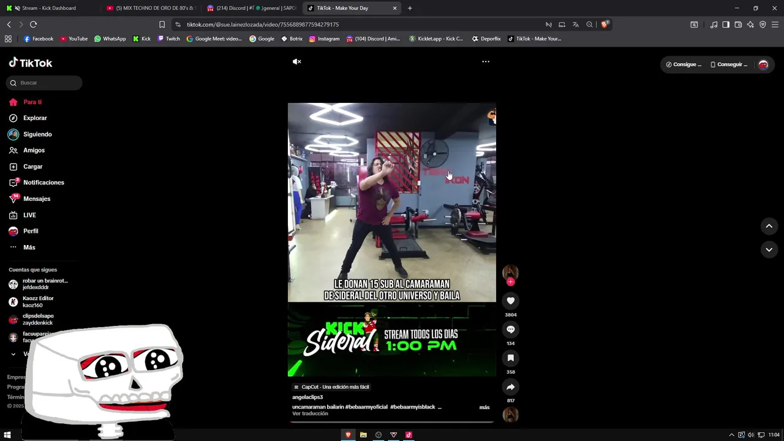The height and width of the screenshot is (441, 784).
Task: Save video with bookmark favorites icon
Action: click(510, 358)
